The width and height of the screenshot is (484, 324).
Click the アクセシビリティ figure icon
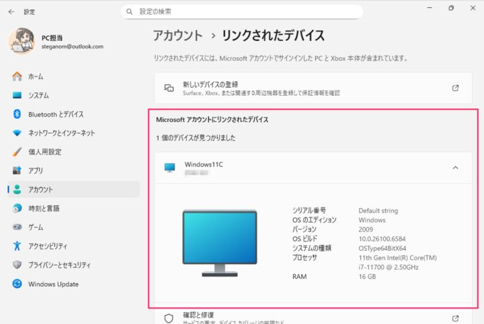pyautogui.click(x=17, y=246)
